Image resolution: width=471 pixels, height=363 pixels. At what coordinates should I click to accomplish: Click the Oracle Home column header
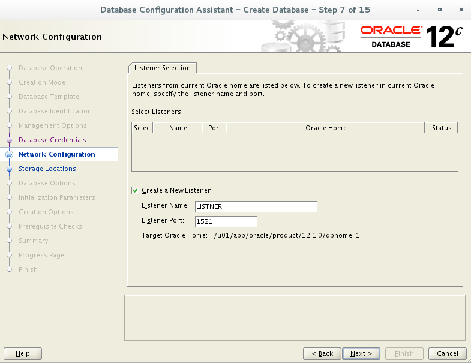pos(326,128)
